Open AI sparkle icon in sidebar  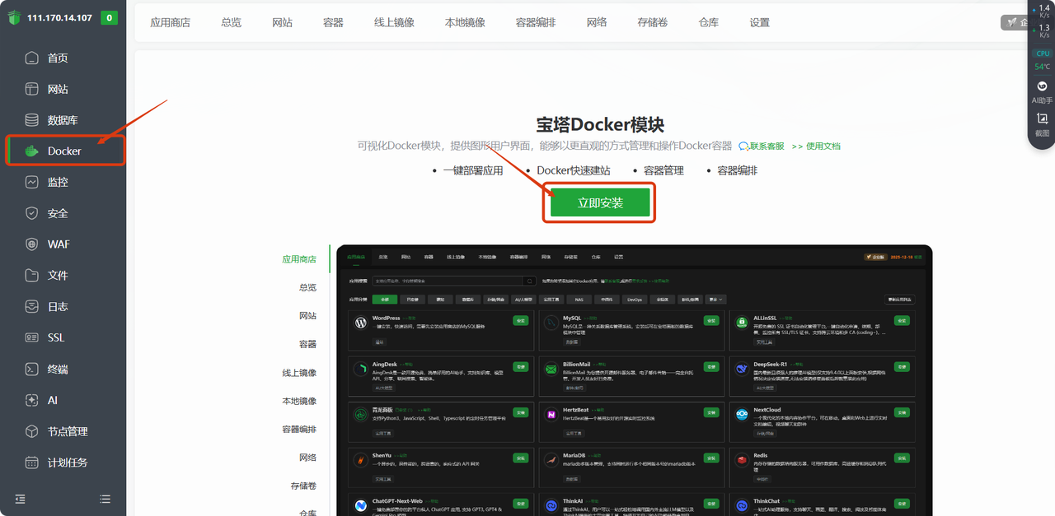[x=31, y=400]
